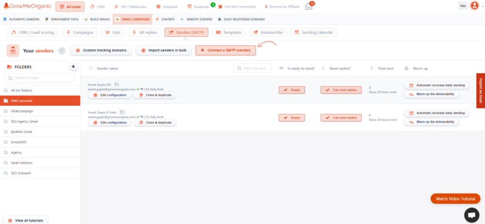Click the Filter this view field
Screen dimensions: 485x224
[252, 68]
